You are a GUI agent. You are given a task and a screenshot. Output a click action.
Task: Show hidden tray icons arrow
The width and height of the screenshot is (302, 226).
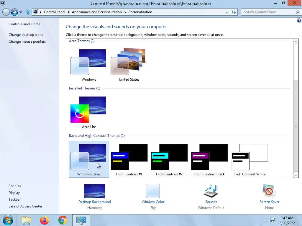(x=265, y=220)
